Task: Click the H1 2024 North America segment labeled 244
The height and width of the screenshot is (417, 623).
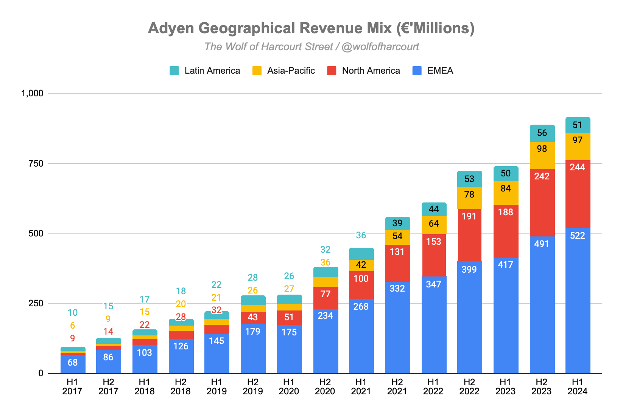Action: tap(578, 194)
